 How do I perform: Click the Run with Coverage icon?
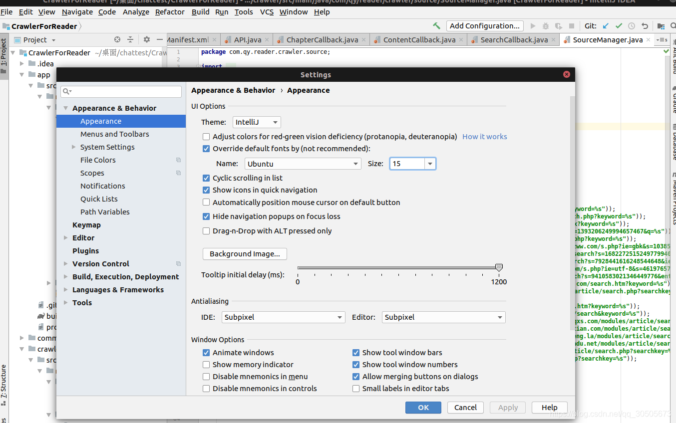pos(558,26)
